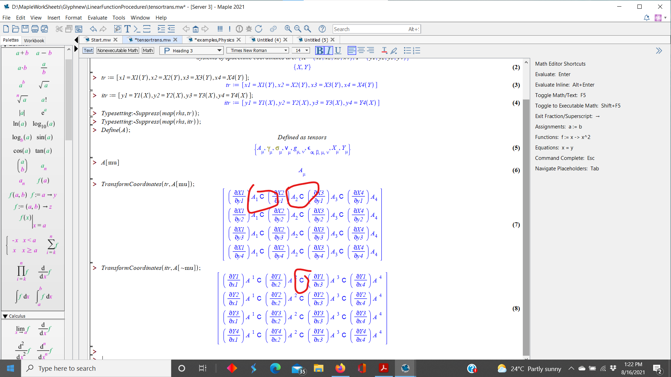Image resolution: width=671 pixels, height=377 pixels.
Task: Open Firefox from the taskbar
Action: pyautogui.click(x=340, y=368)
